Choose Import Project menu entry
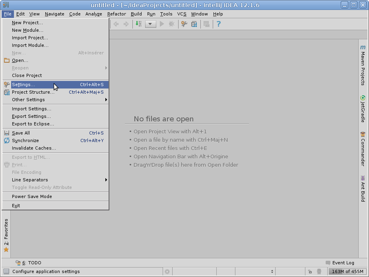The width and height of the screenshot is (369, 277). pos(56,38)
